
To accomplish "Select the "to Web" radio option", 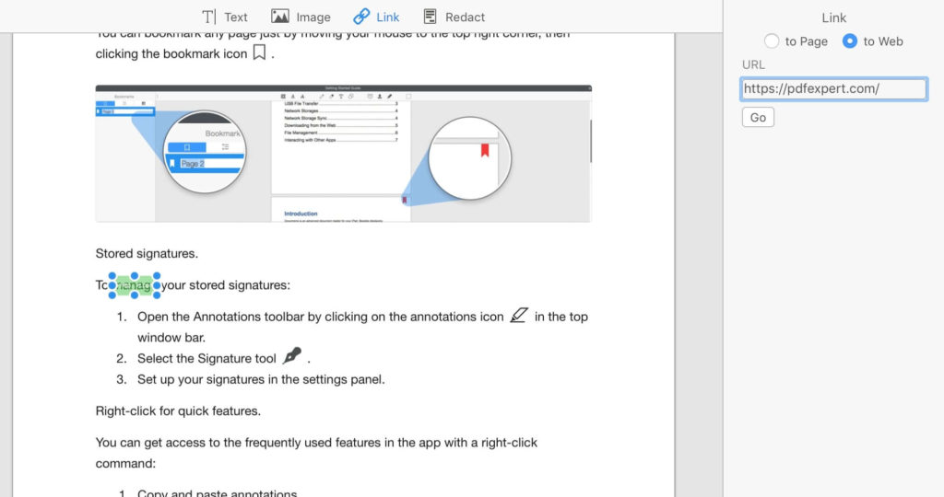I will click(x=850, y=41).
